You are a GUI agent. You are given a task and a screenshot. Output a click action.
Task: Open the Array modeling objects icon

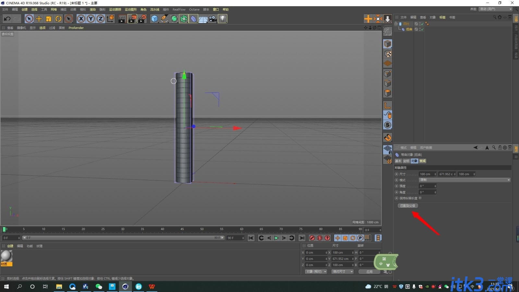[184, 19]
